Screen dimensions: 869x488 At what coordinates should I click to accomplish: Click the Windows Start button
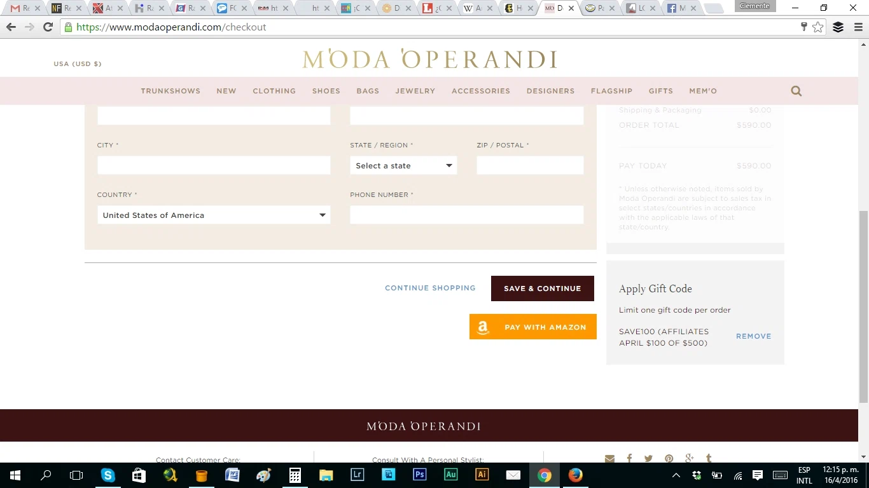coord(15,475)
